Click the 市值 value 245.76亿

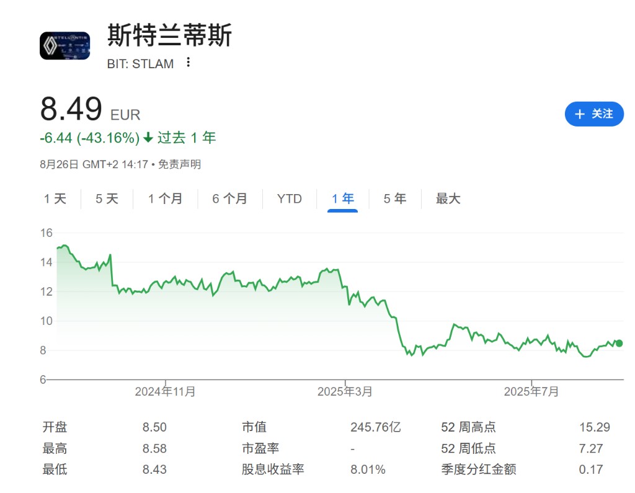(375, 427)
